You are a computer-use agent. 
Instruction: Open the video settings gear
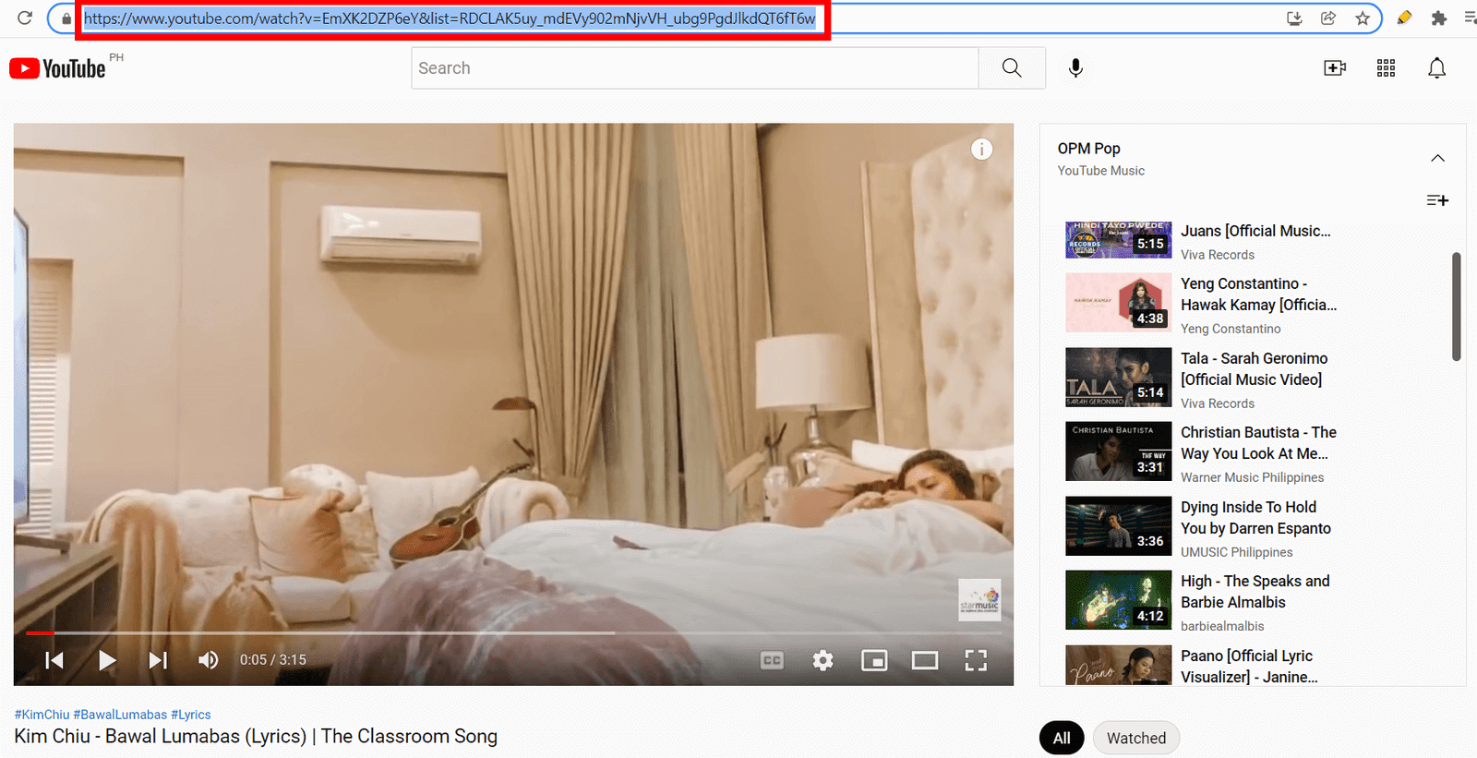(x=823, y=660)
